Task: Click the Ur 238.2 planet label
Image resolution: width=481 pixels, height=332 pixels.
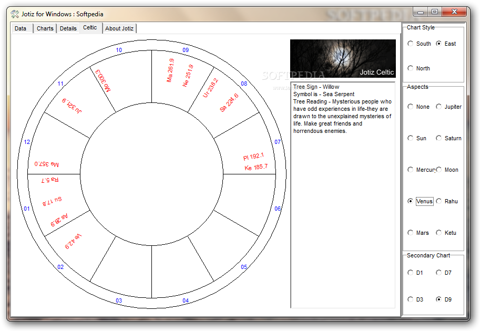Action: (210, 88)
